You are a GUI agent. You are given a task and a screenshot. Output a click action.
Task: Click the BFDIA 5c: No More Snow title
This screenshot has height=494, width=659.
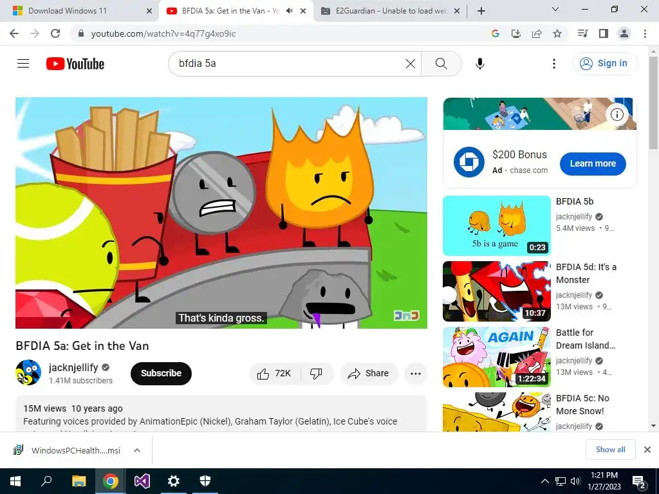pos(582,405)
